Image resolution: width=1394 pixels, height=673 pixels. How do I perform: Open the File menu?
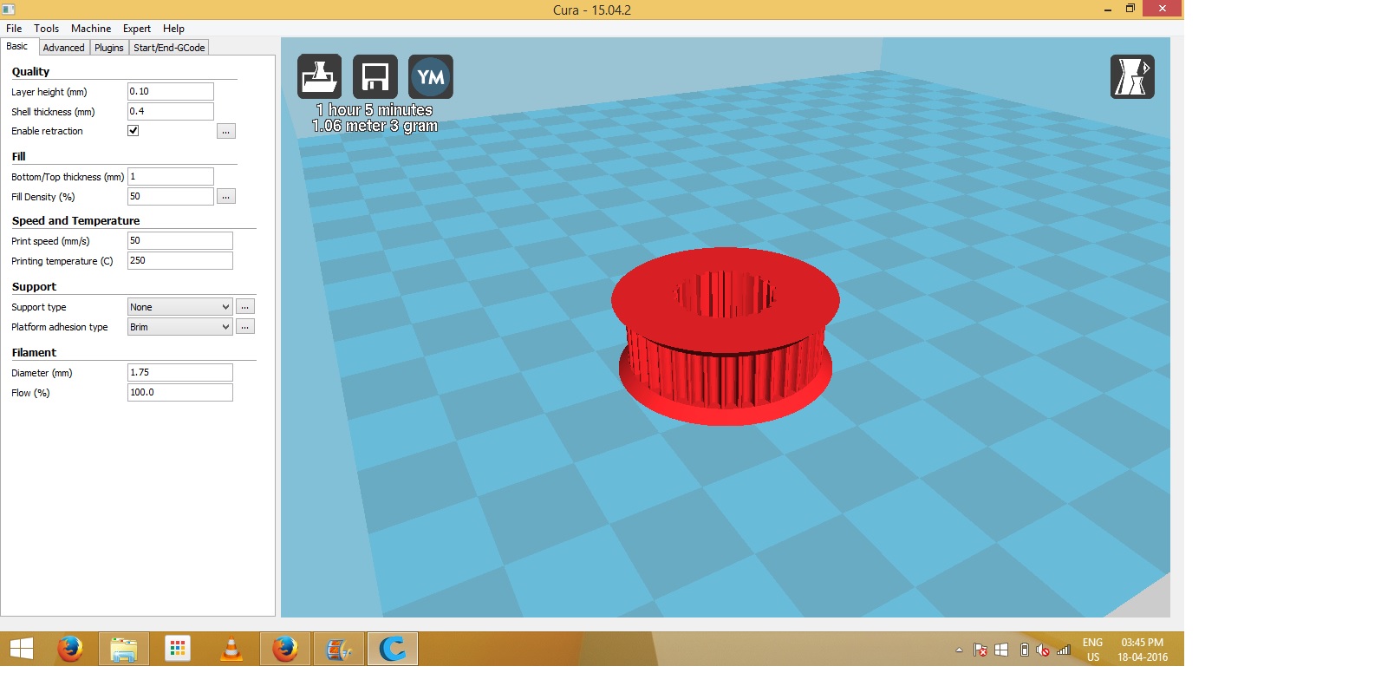(14, 29)
